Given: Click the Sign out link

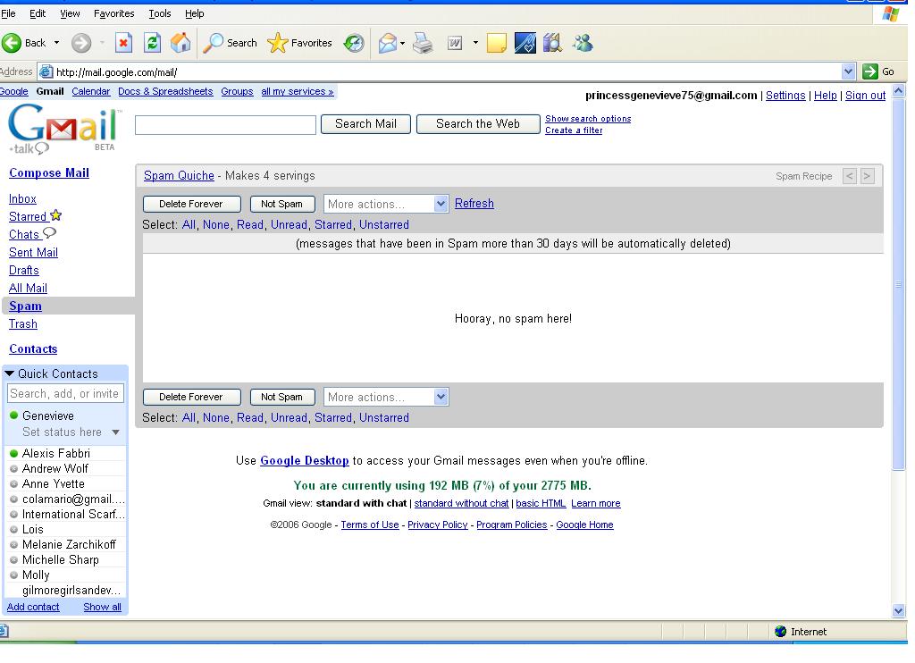Looking at the screenshot, I should pos(865,95).
